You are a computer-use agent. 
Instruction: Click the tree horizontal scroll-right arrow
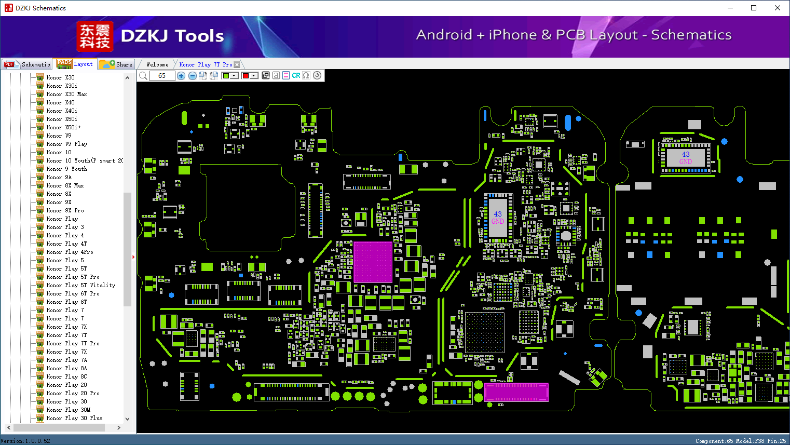(x=119, y=427)
